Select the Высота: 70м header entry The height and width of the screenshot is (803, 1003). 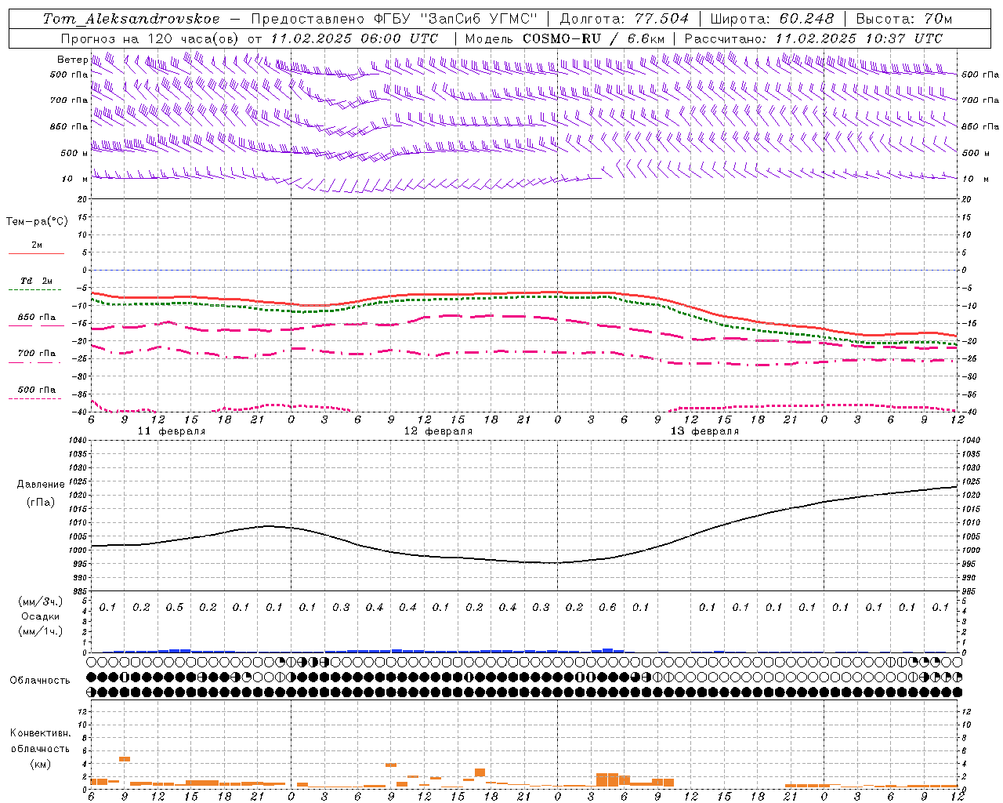[x=903, y=19]
